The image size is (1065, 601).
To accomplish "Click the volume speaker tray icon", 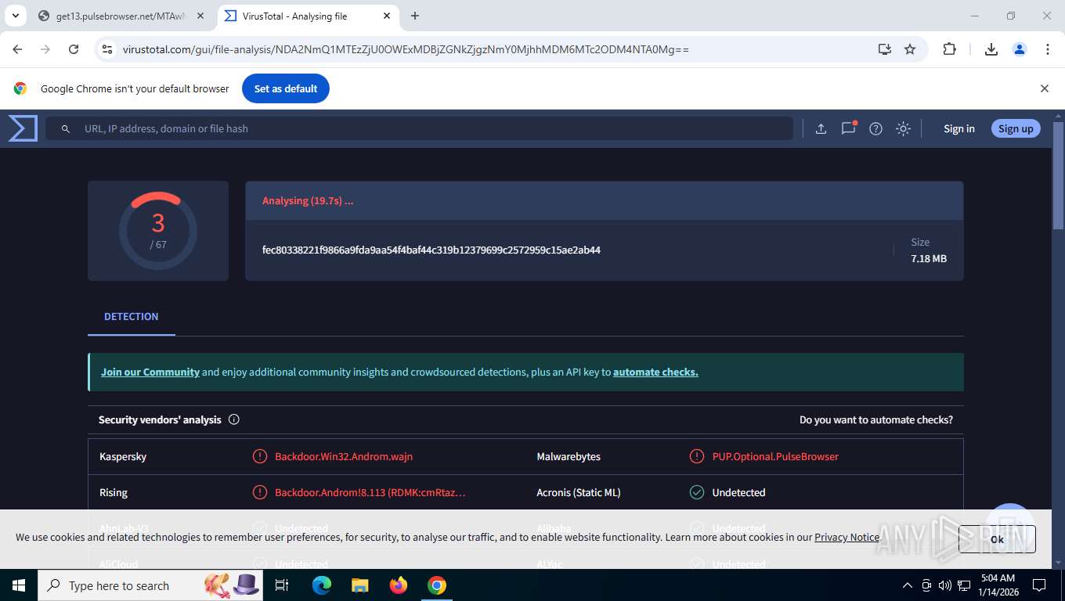I will click(x=945, y=585).
